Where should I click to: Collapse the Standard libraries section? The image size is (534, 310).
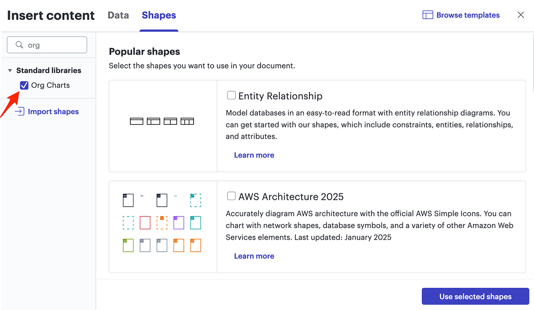[x=10, y=71]
